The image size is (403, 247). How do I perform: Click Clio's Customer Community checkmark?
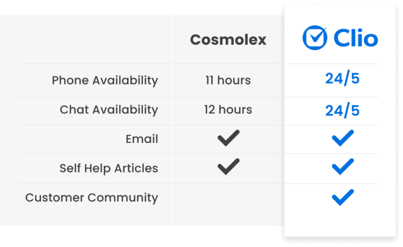click(x=342, y=197)
